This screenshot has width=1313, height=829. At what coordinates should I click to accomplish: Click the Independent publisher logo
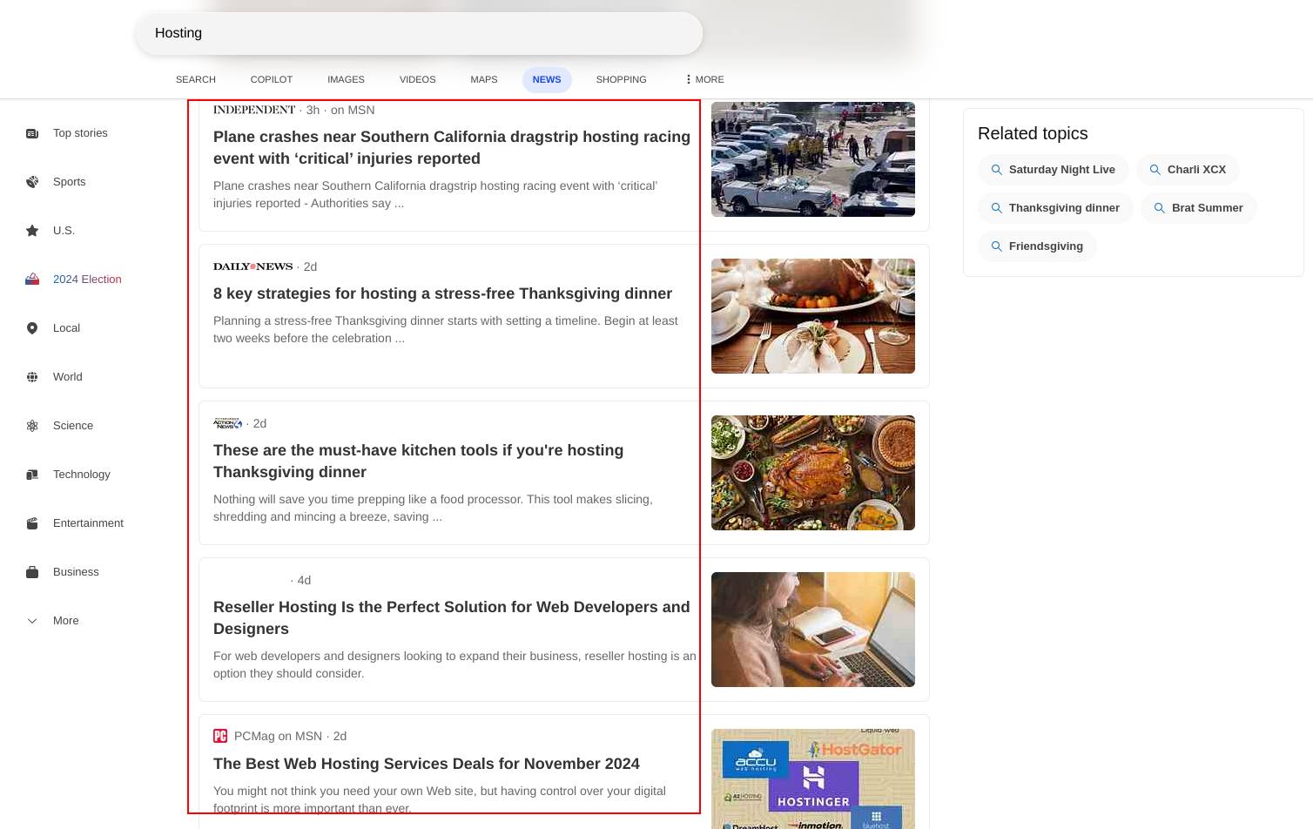coord(254,110)
